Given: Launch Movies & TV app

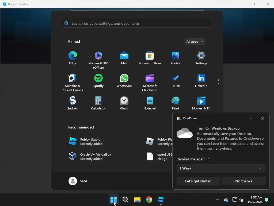Looking at the screenshot, I should 201,103.
